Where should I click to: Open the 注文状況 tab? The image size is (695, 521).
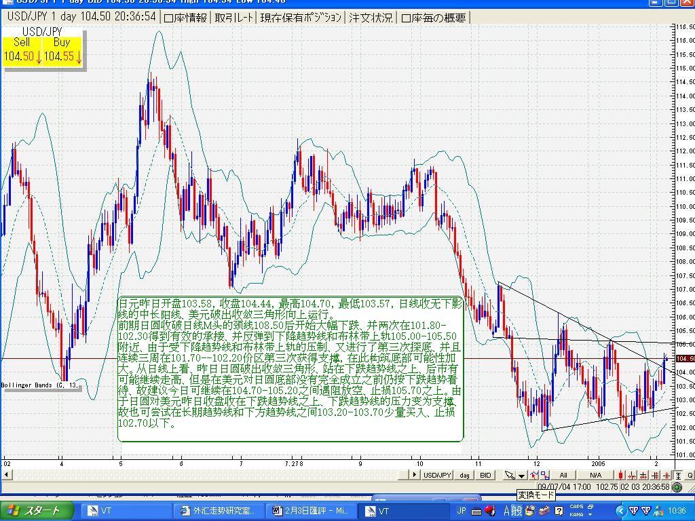pos(371,18)
